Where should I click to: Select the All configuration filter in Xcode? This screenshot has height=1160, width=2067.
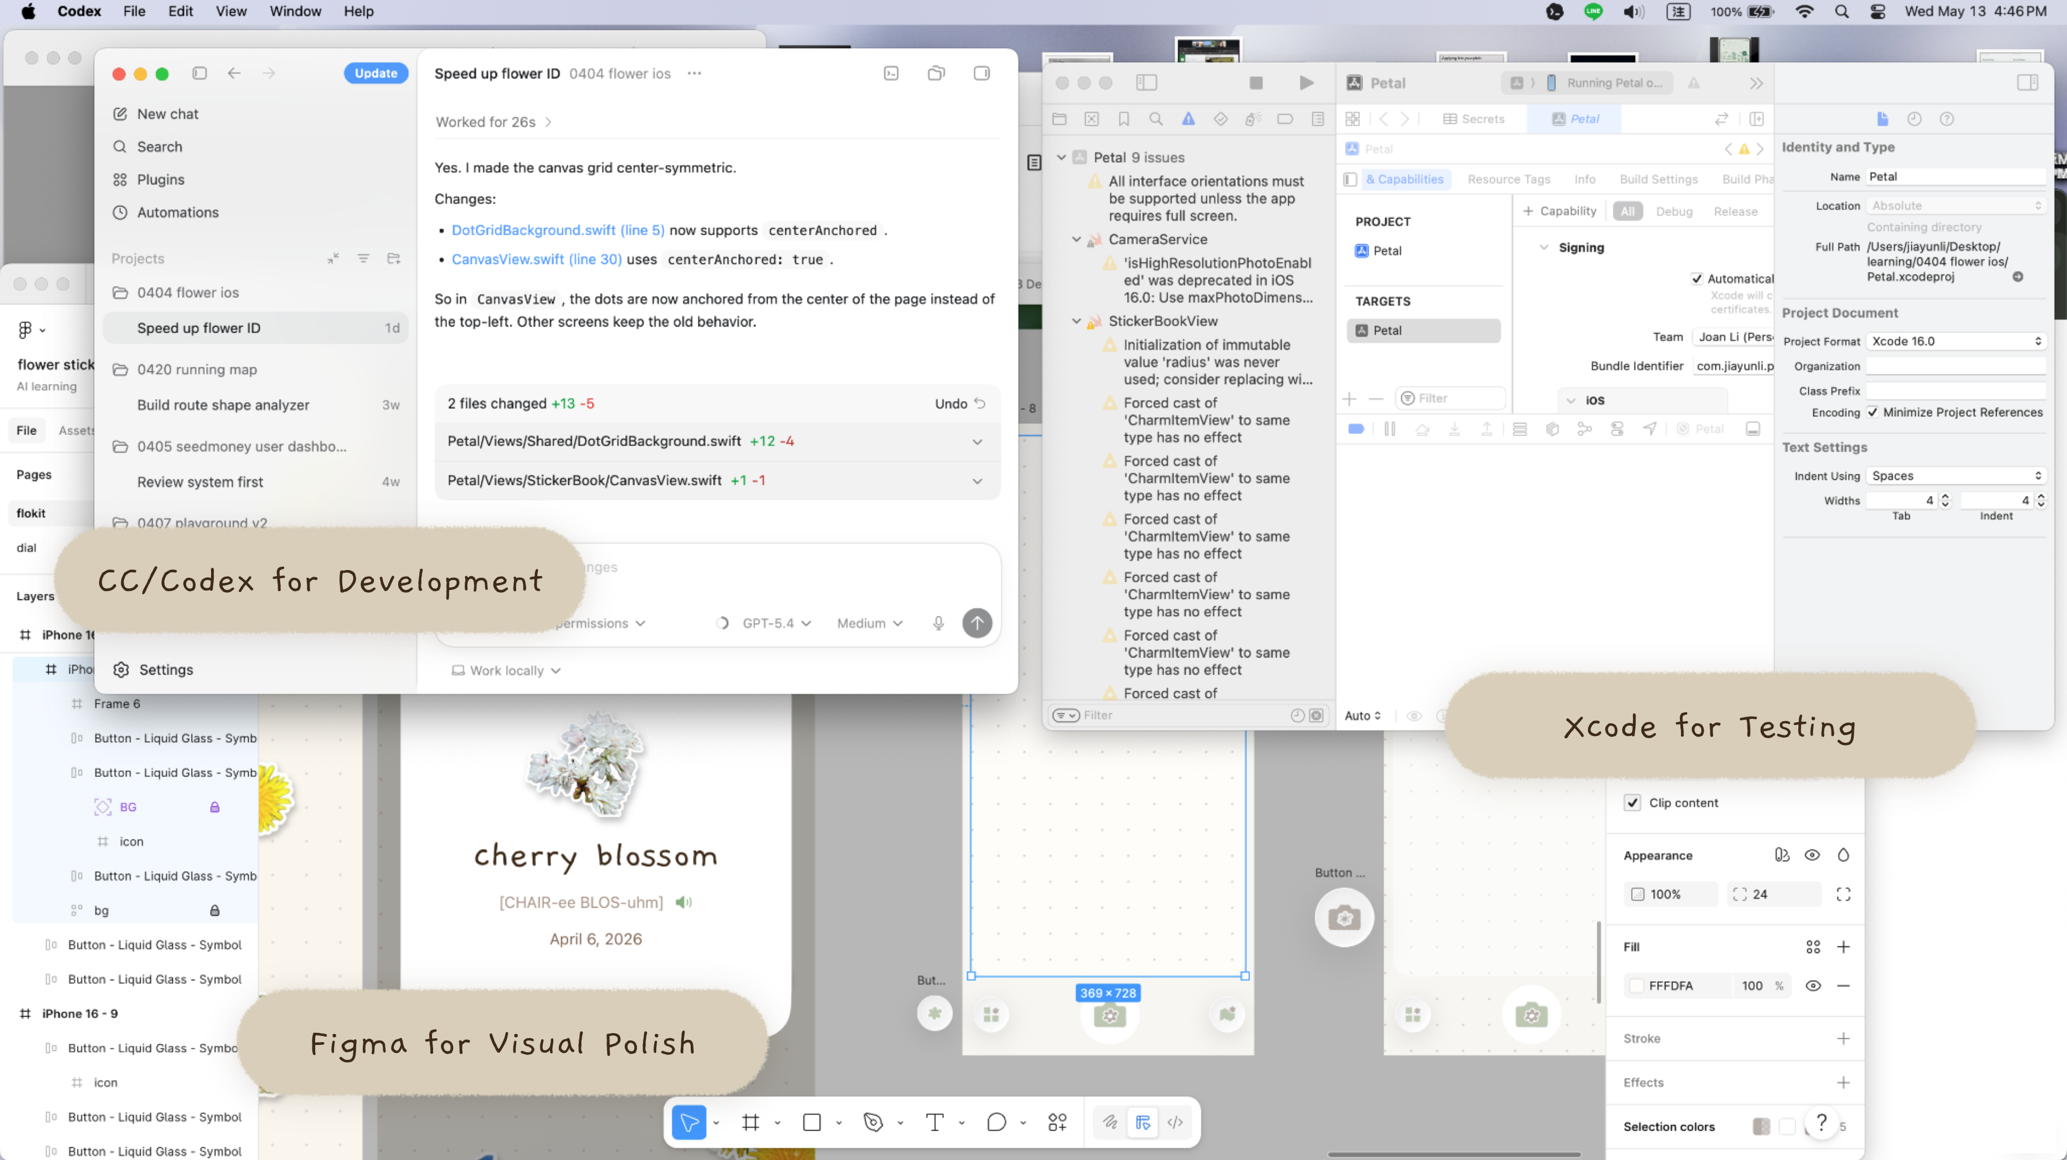(1627, 211)
